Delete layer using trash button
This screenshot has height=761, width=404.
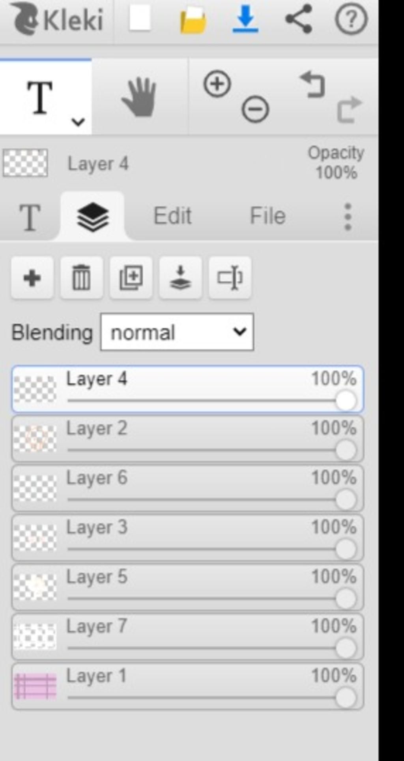point(82,278)
